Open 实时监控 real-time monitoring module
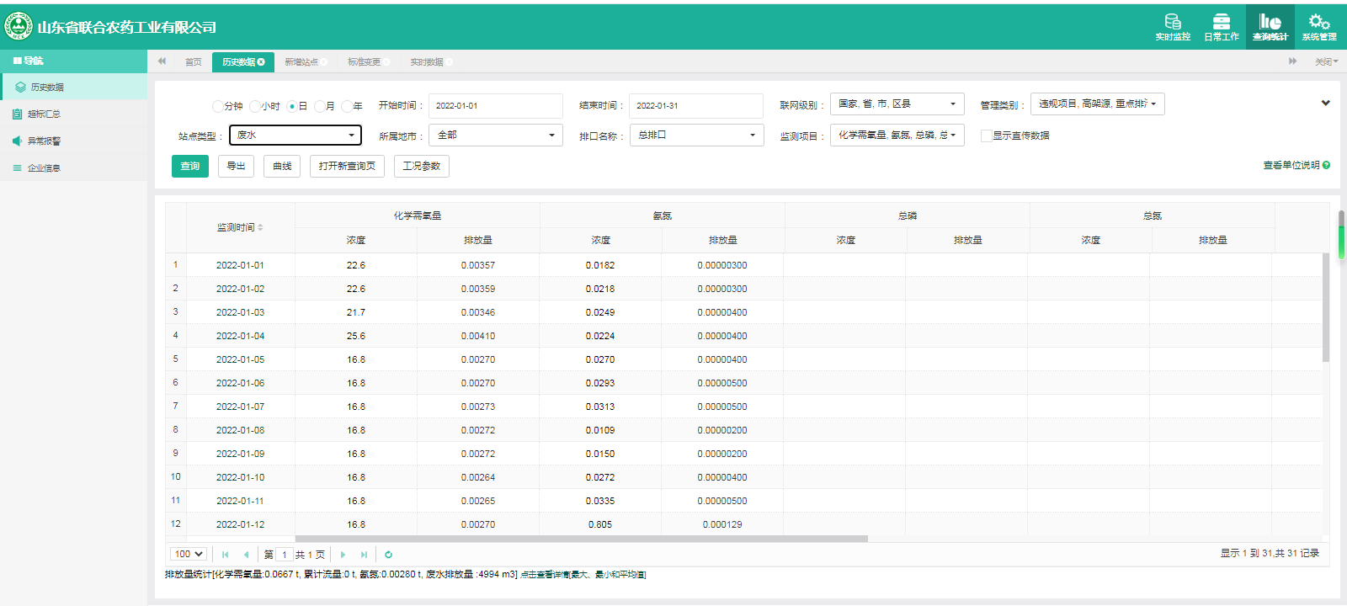Image resolution: width=1347 pixels, height=606 pixels. click(1172, 26)
